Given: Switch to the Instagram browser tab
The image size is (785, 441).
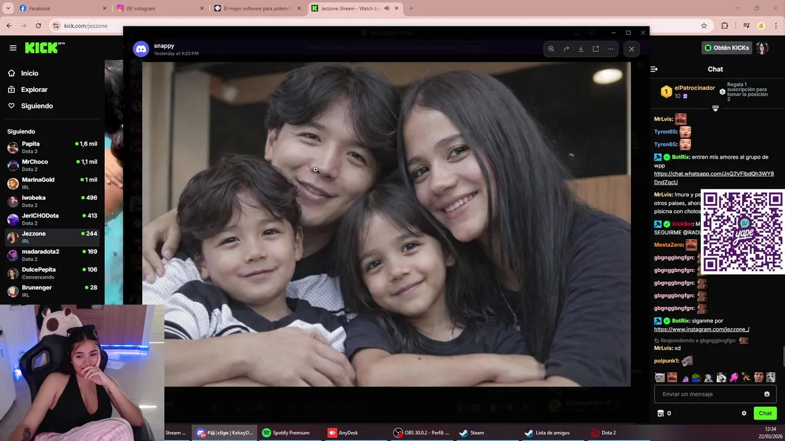Looking at the screenshot, I should [159, 9].
